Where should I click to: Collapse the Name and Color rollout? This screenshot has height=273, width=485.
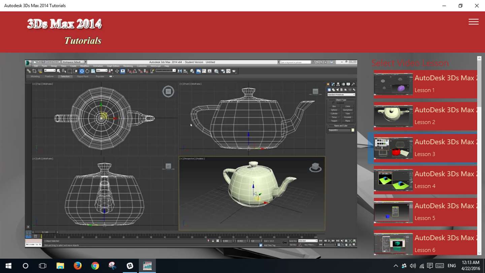pyautogui.click(x=341, y=126)
